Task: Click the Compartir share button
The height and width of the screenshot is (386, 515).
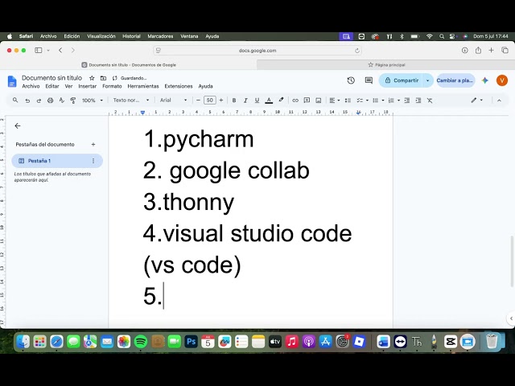Action: (x=401, y=80)
